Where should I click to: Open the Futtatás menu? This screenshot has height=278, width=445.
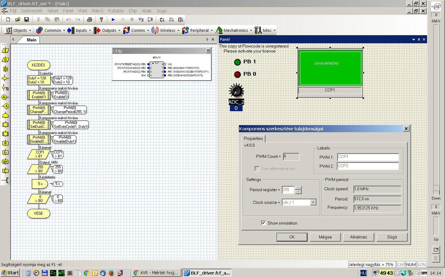click(x=116, y=11)
